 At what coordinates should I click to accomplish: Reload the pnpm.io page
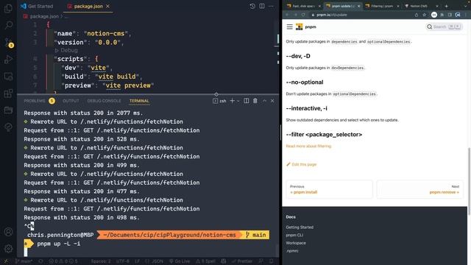(303, 15)
